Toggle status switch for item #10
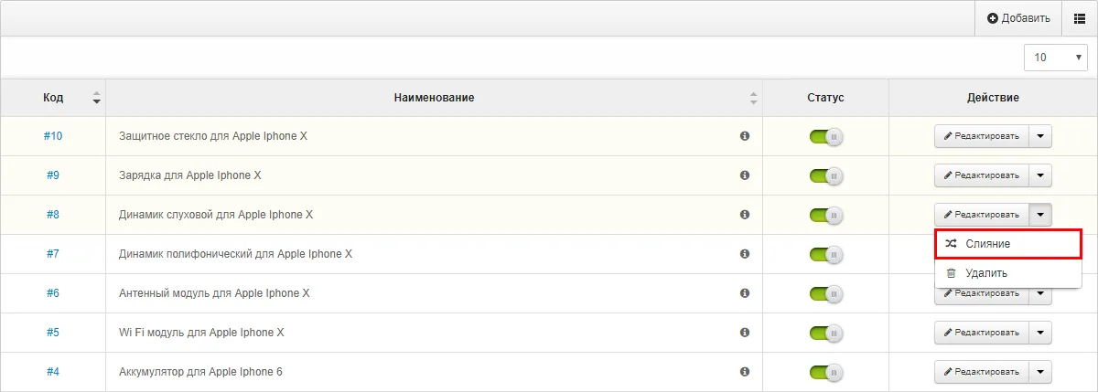 point(825,137)
